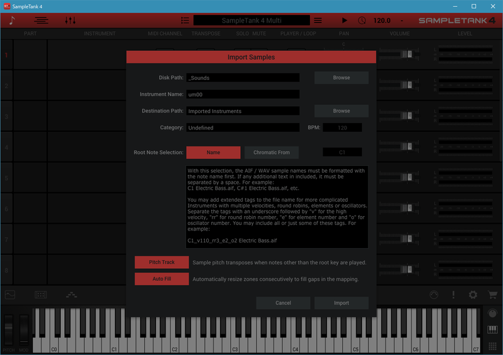Open the hamburger menu next to multi name
Screen dimensions: 503x355
tap(318, 21)
